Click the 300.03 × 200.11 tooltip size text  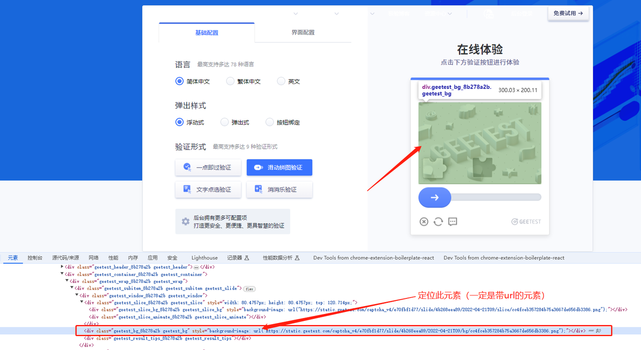coord(518,90)
